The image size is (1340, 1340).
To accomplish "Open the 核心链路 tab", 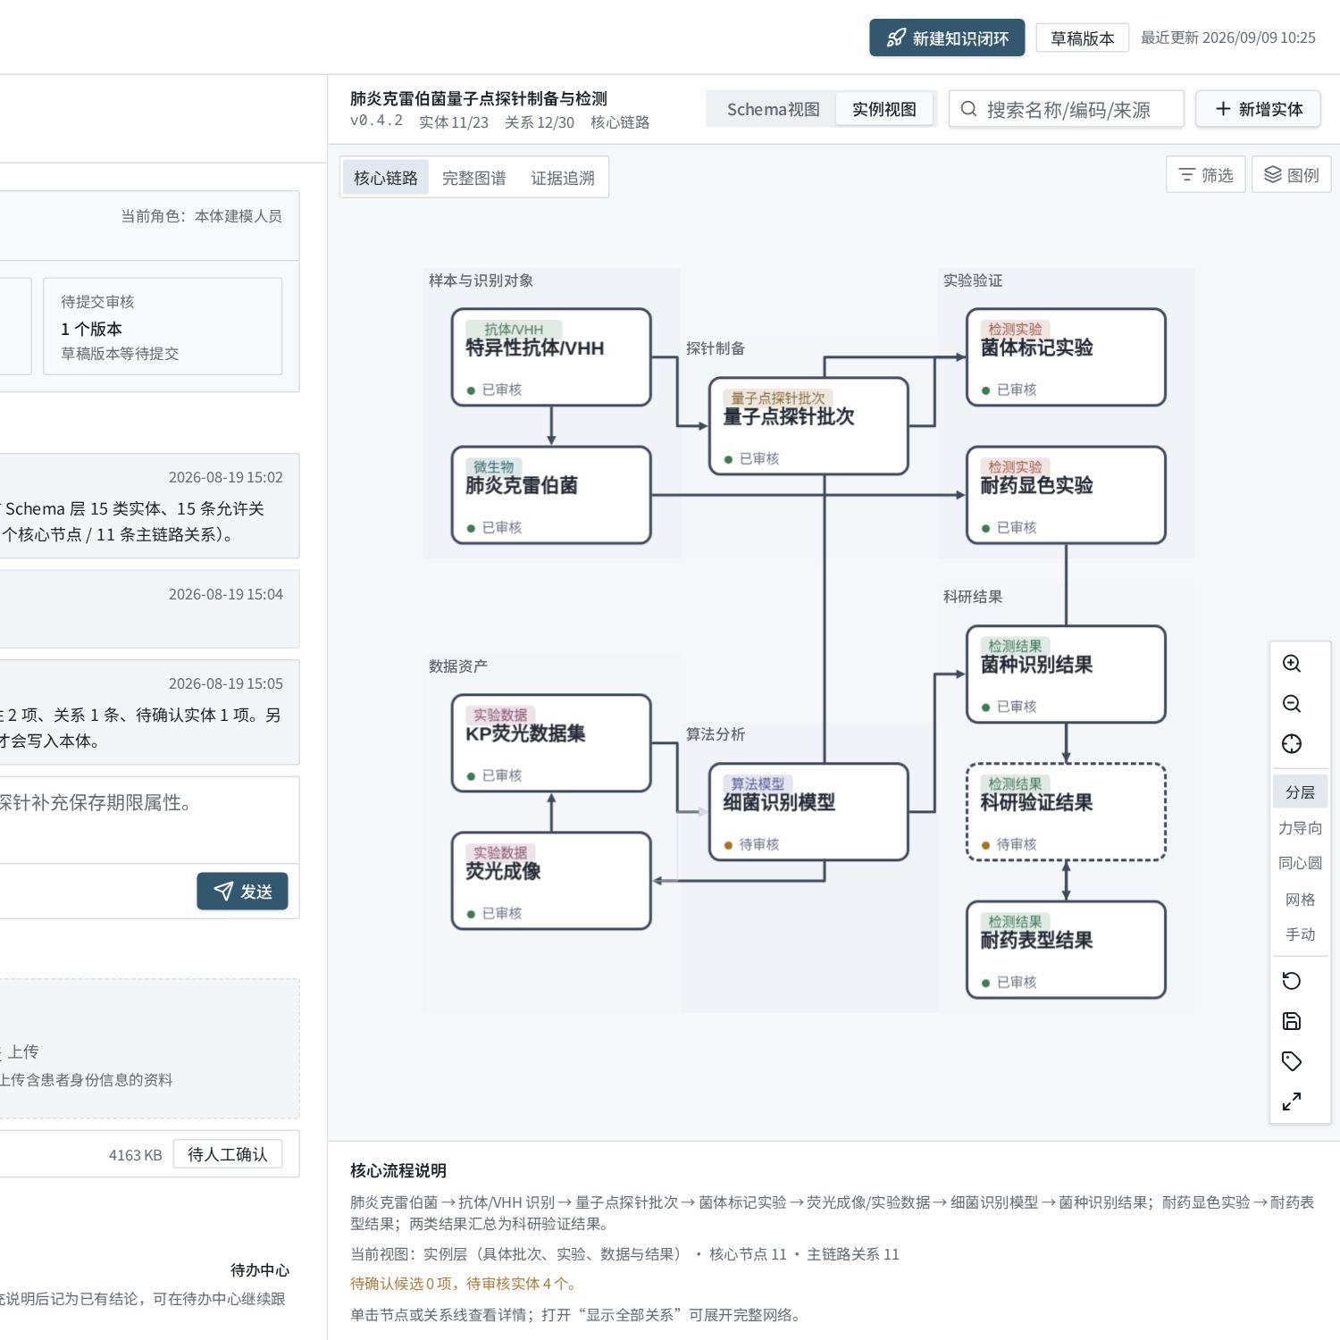I will (x=386, y=178).
